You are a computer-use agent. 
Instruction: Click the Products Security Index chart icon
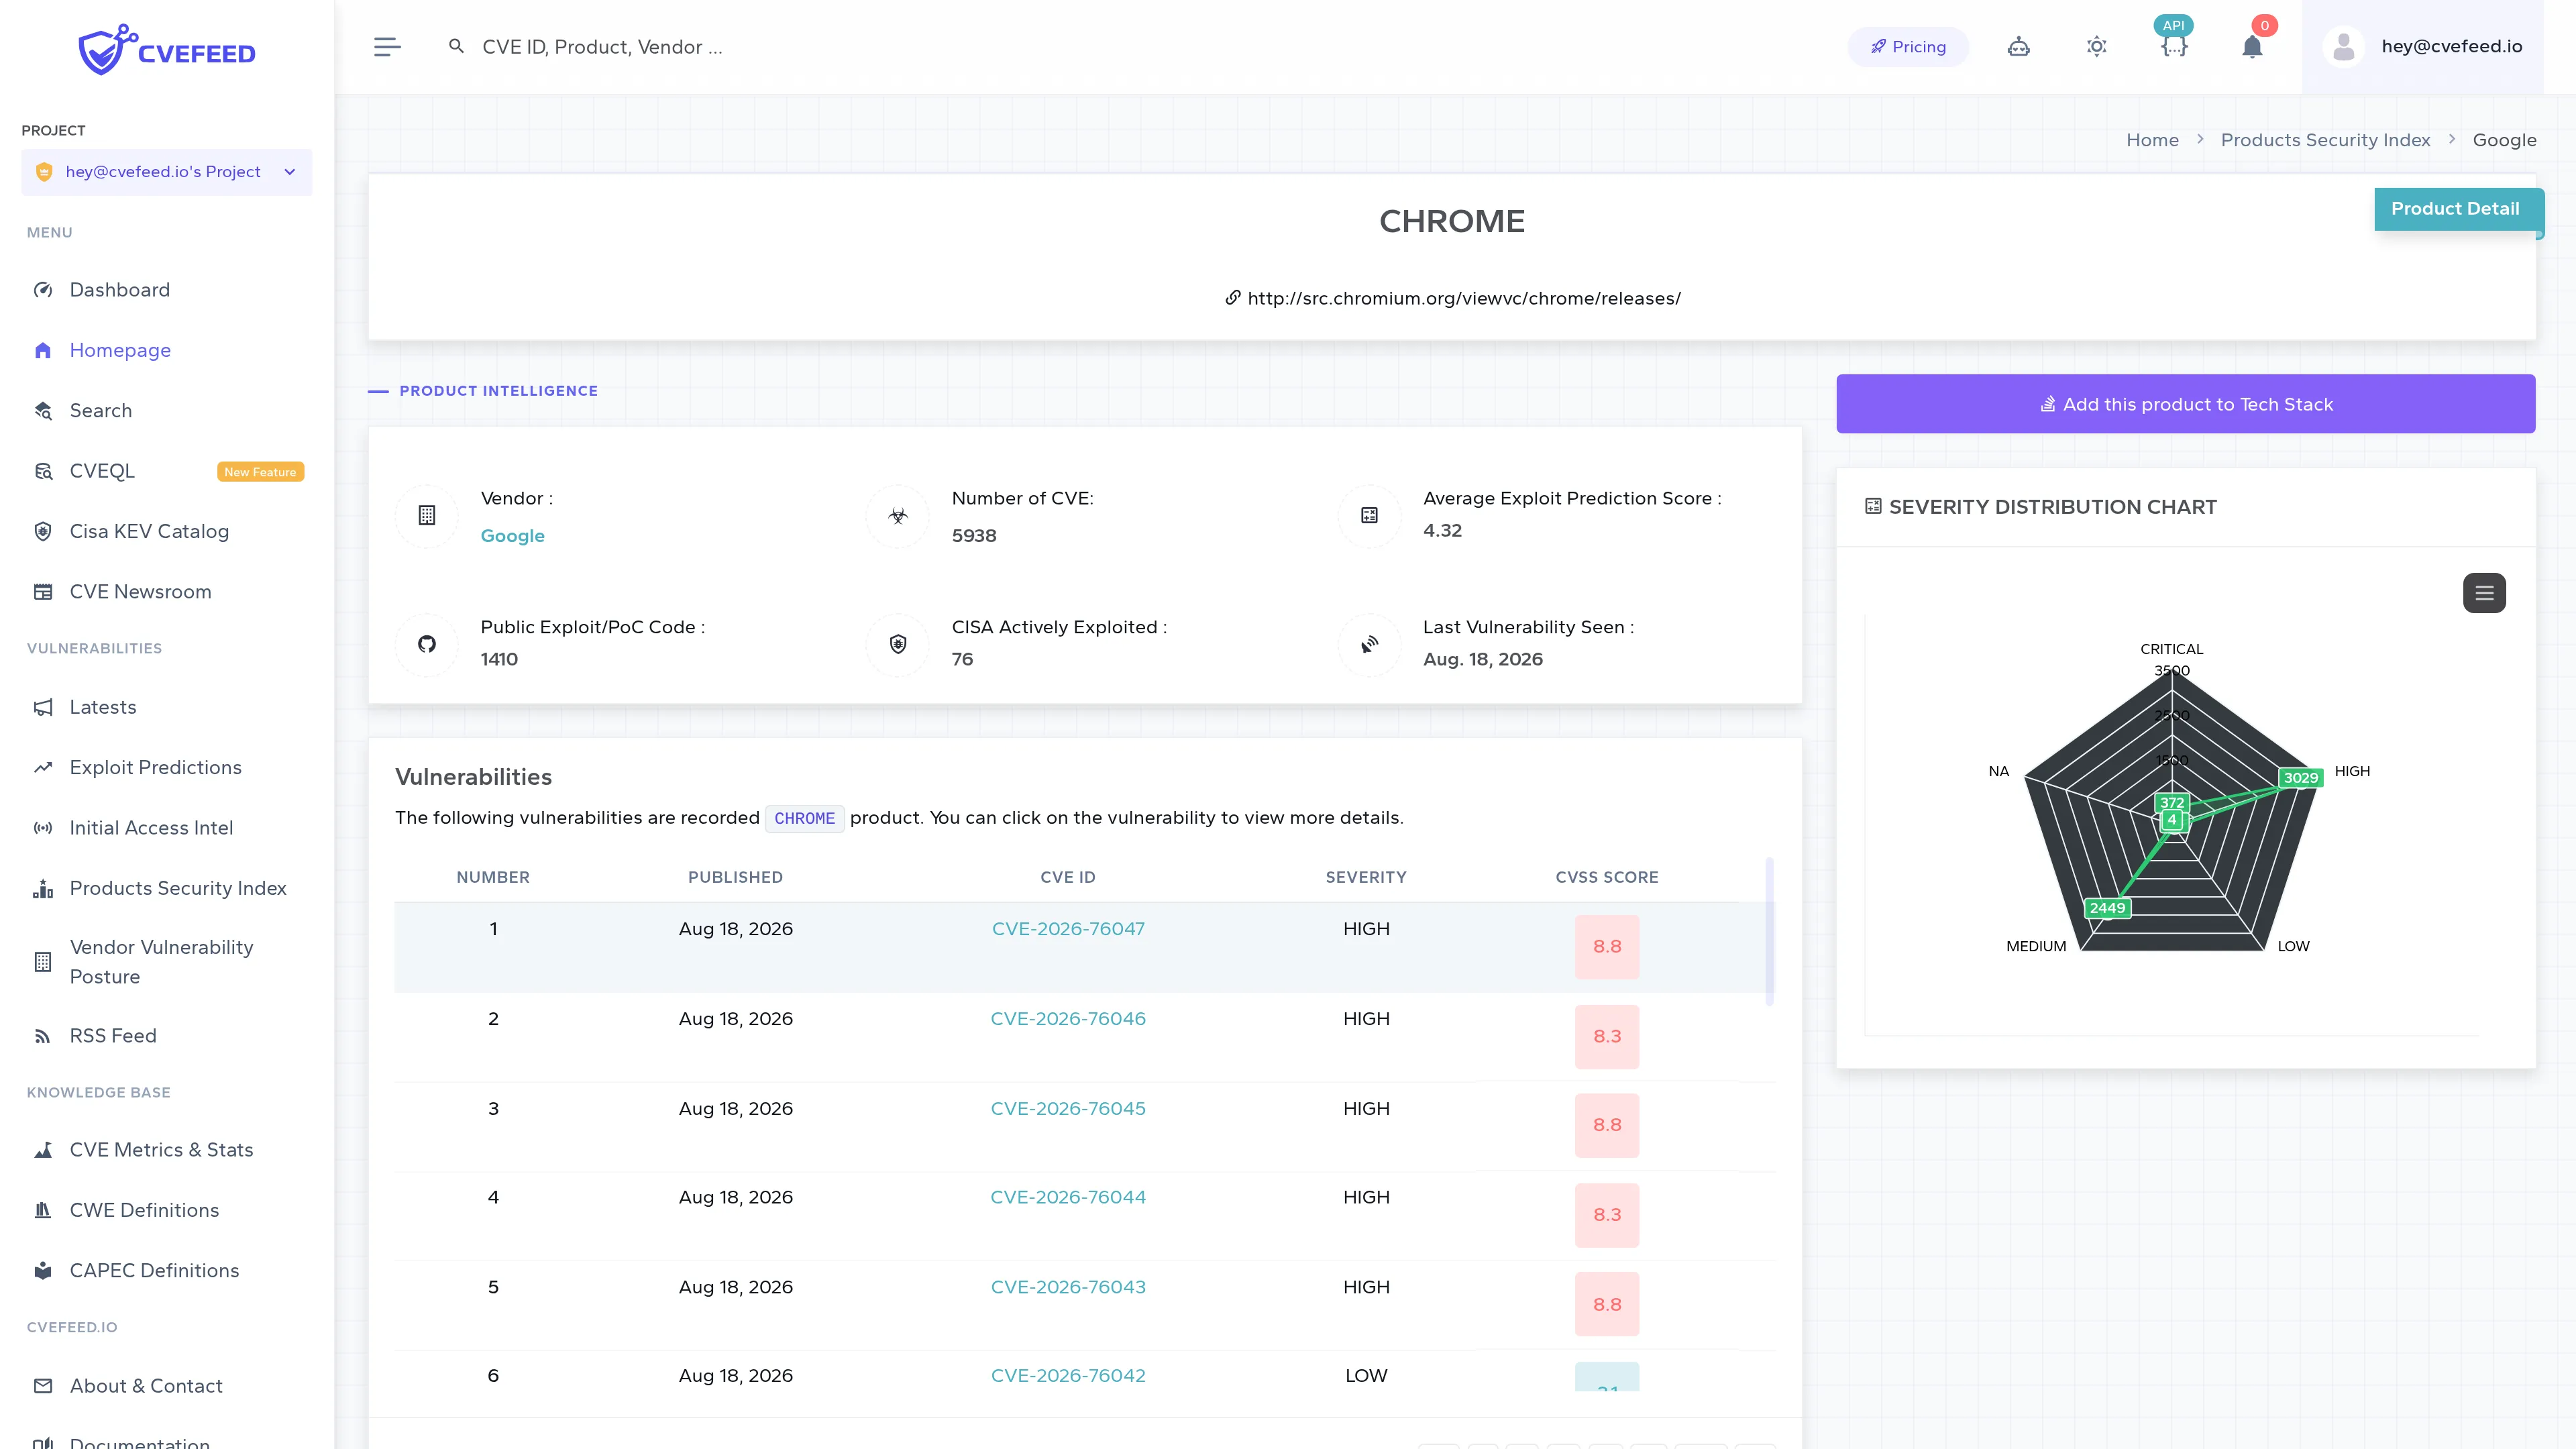43,888
